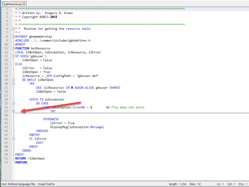Click the 'lines : 52' status entry
Image resolution: width=249 pixels, height=187 pixels.
tap(195, 184)
